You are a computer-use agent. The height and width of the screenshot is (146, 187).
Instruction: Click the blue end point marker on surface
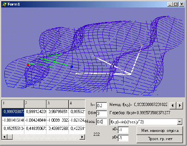click(72, 67)
